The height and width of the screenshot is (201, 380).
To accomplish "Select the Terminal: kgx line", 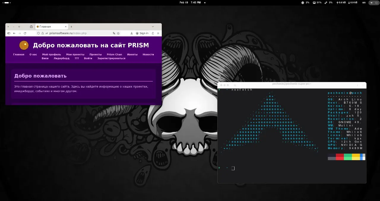I will pos(345,139).
